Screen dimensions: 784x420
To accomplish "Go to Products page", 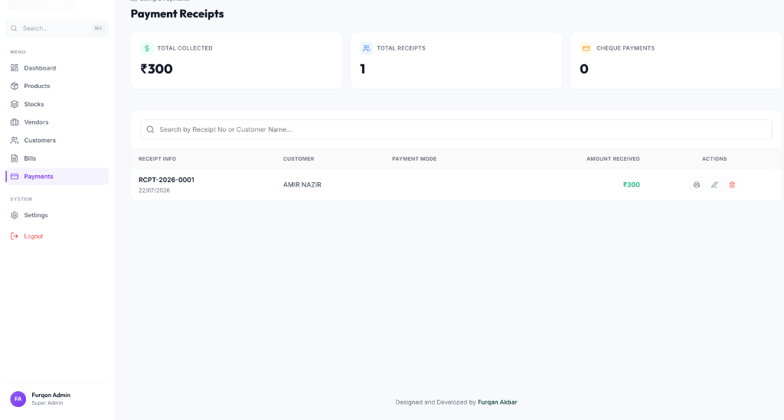I will pos(57,86).
